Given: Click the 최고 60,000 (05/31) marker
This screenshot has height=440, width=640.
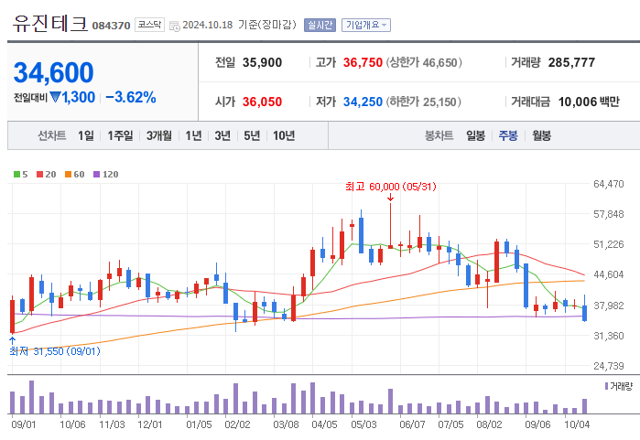Looking at the screenshot, I should tap(391, 187).
